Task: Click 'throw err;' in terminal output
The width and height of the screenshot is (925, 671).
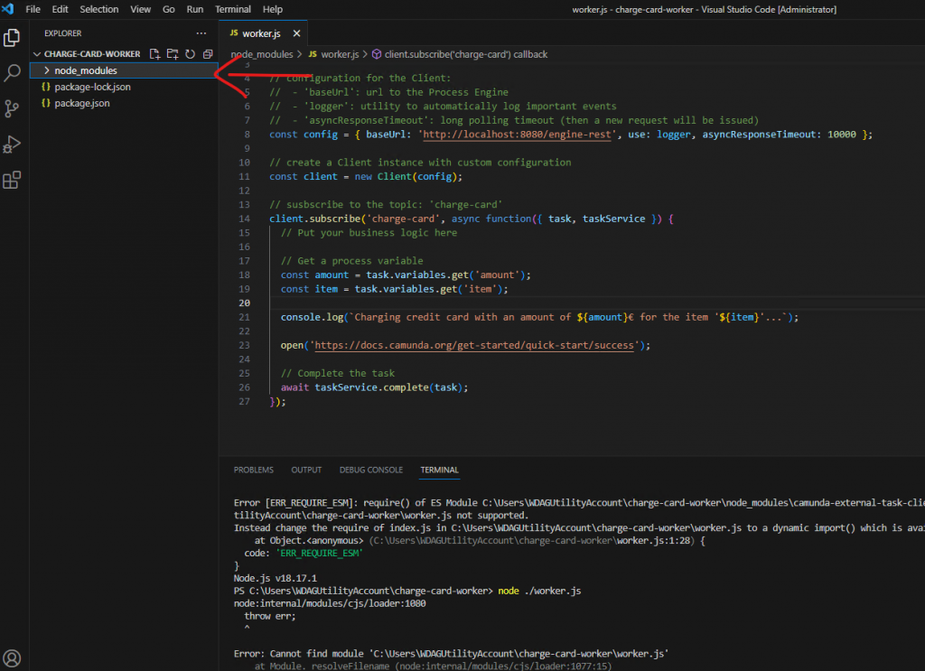Action: (x=269, y=616)
